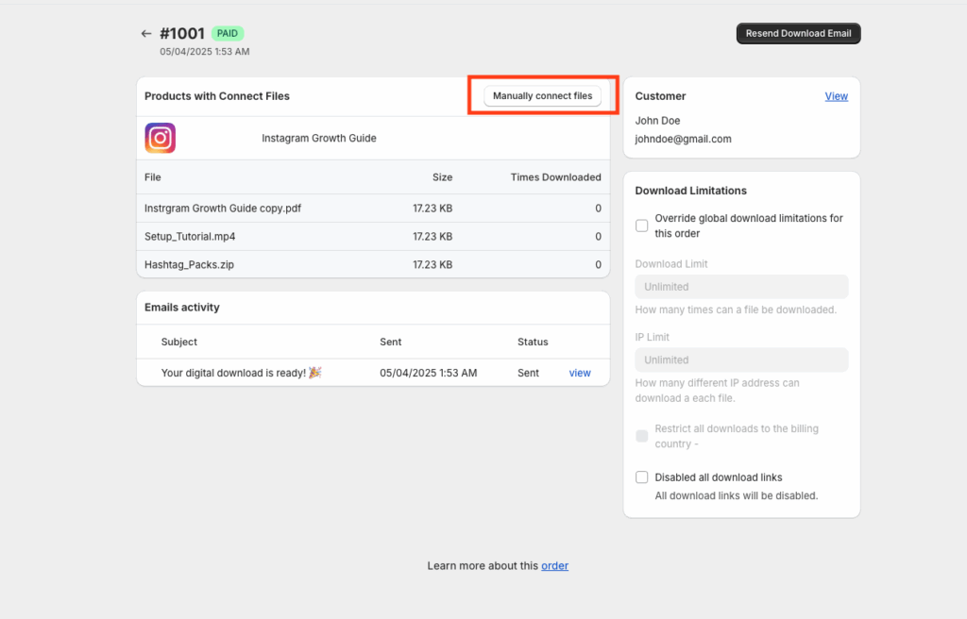Image resolution: width=967 pixels, height=619 pixels.
Task: Click the email subject 'Your digital download is ready!'
Action: tap(241, 373)
